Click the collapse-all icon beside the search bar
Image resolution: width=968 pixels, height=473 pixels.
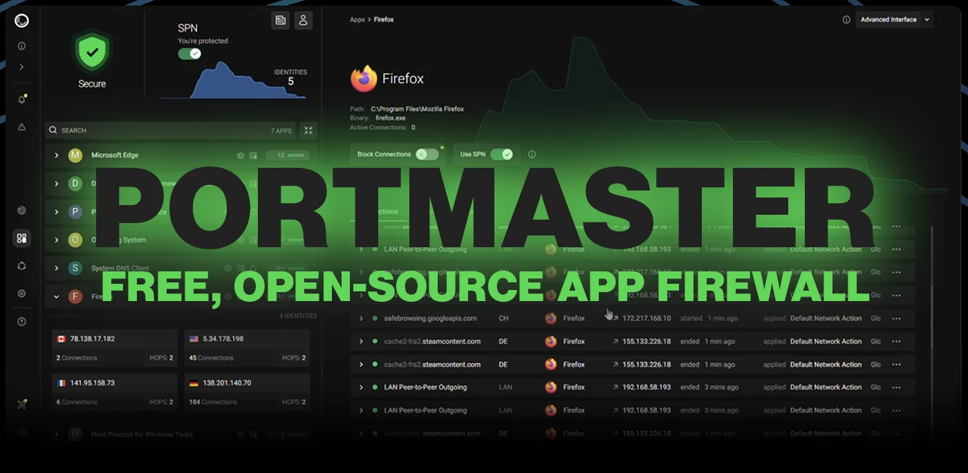(308, 130)
